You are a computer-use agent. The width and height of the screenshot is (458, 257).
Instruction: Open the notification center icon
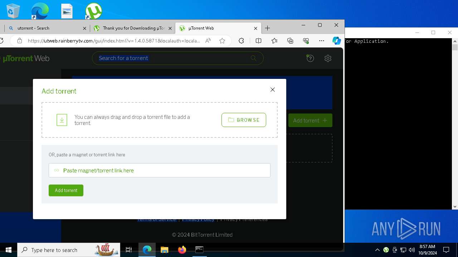tap(446, 250)
